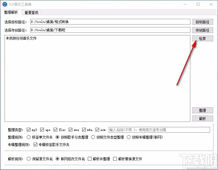The width and height of the screenshot is (218, 170).
Task: Click the 检索 search button
Action: [203, 39]
